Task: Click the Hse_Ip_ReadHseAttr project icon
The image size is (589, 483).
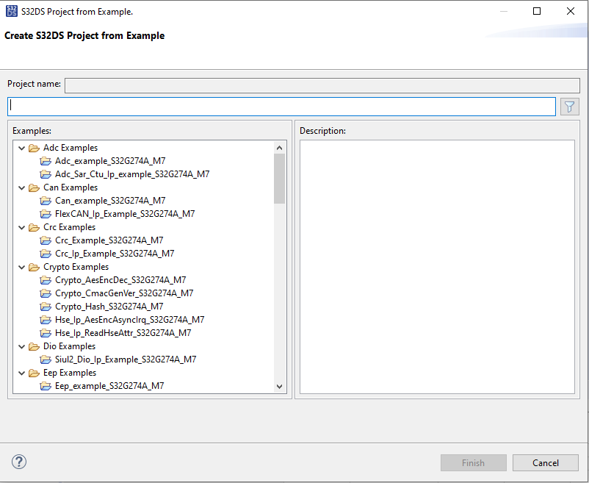Action: coord(46,333)
